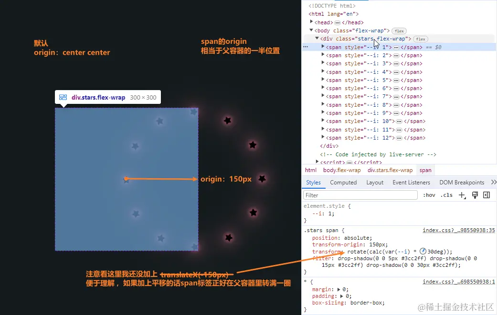This screenshot has height=315, width=497.
Task: Click the 'box-sizing' property name
Action: (328, 303)
